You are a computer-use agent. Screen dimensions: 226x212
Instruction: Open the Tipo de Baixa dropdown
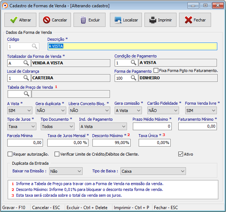pos(152,171)
